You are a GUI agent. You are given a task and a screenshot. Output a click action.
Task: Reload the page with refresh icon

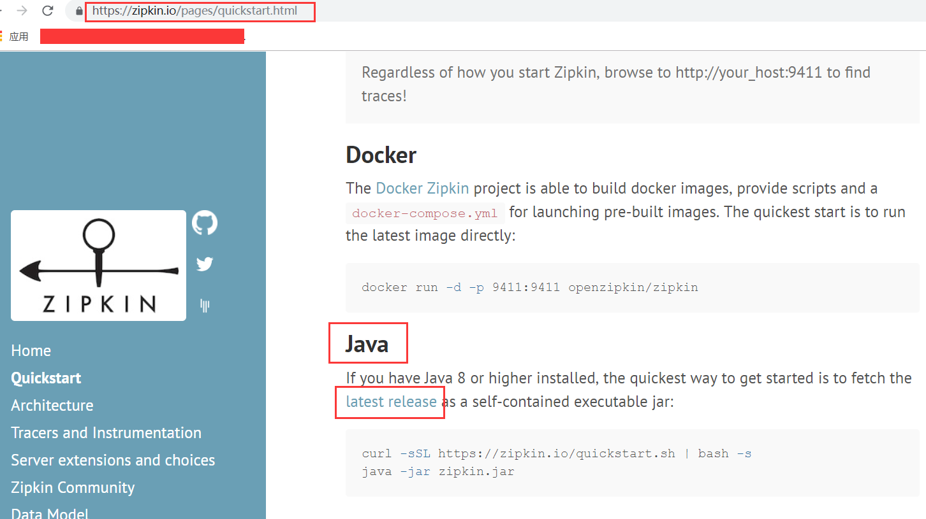(x=47, y=11)
